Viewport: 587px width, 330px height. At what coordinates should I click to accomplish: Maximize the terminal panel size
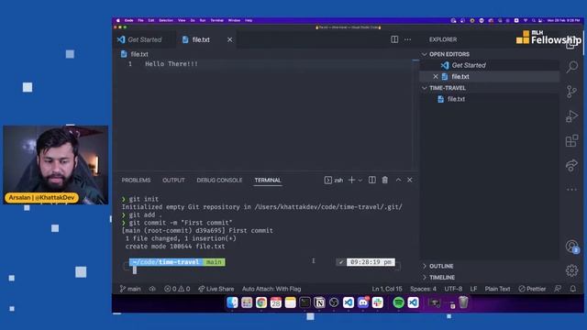(x=398, y=180)
